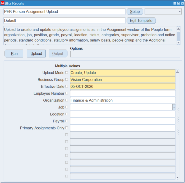Close the Blitz Reports window

click(182, 3)
